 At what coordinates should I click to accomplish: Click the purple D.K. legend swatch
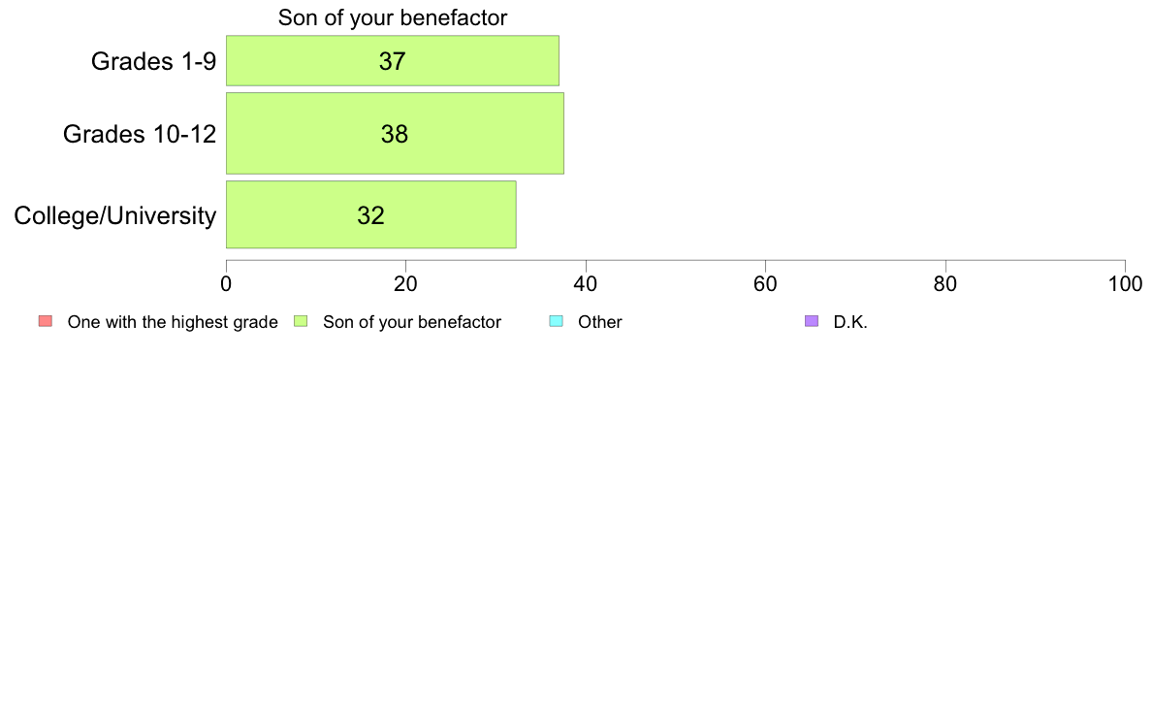(811, 321)
